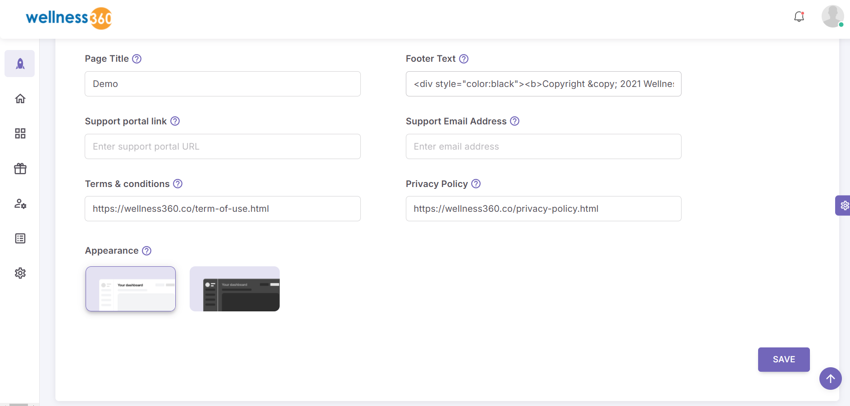The height and width of the screenshot is (406, 850).
Task: Show help for Footer Text
Action: [x=464, y=59]
